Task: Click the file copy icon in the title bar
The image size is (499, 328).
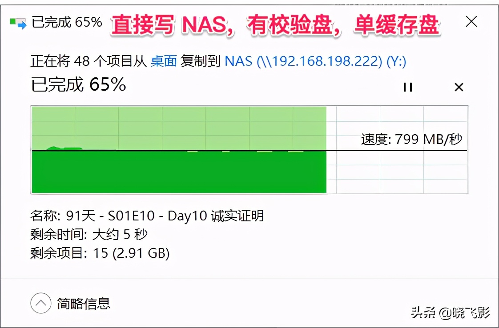Action: tap(18, 21)
